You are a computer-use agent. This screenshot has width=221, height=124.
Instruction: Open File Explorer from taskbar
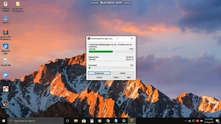(x=76, y=121)
